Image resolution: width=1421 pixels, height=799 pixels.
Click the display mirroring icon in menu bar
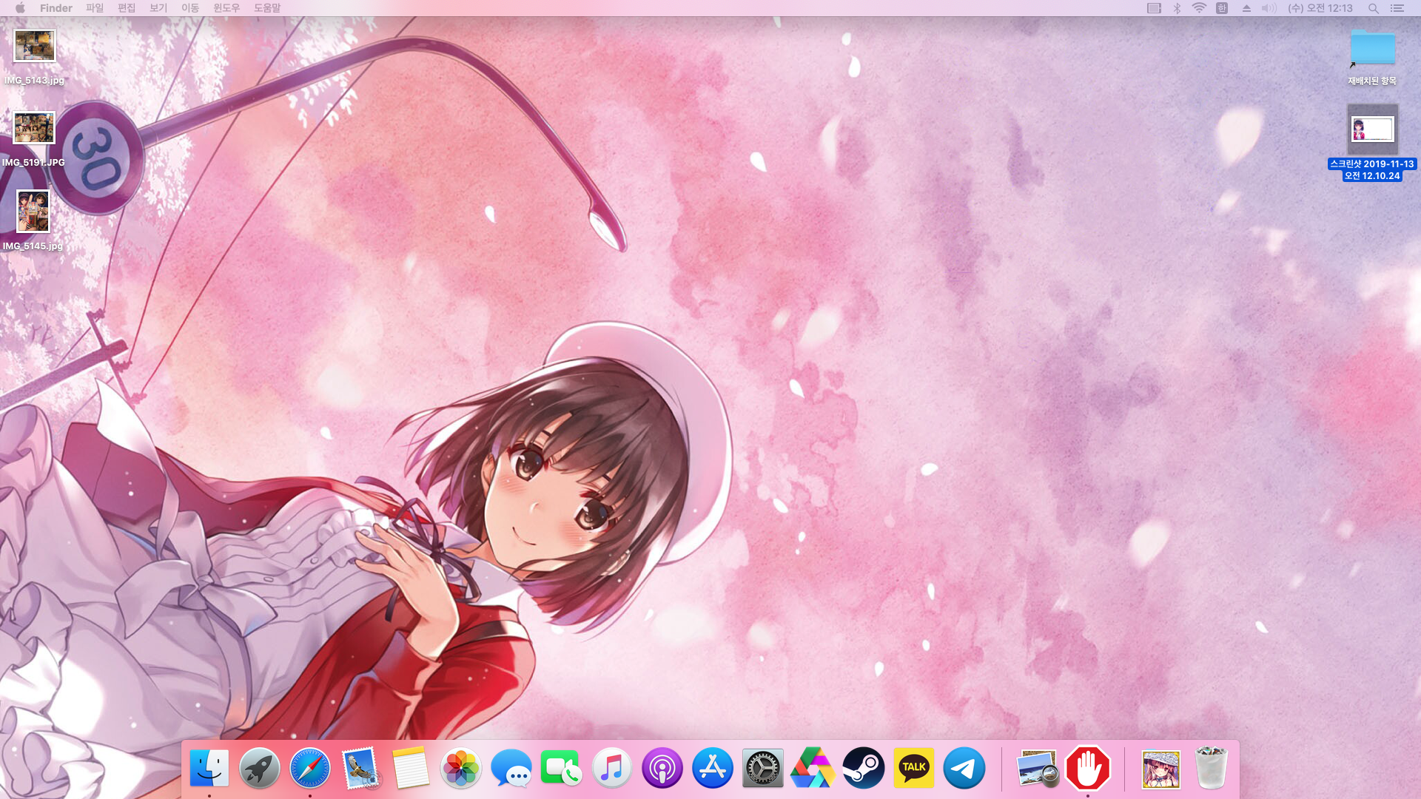click(x=1154, y=8)
